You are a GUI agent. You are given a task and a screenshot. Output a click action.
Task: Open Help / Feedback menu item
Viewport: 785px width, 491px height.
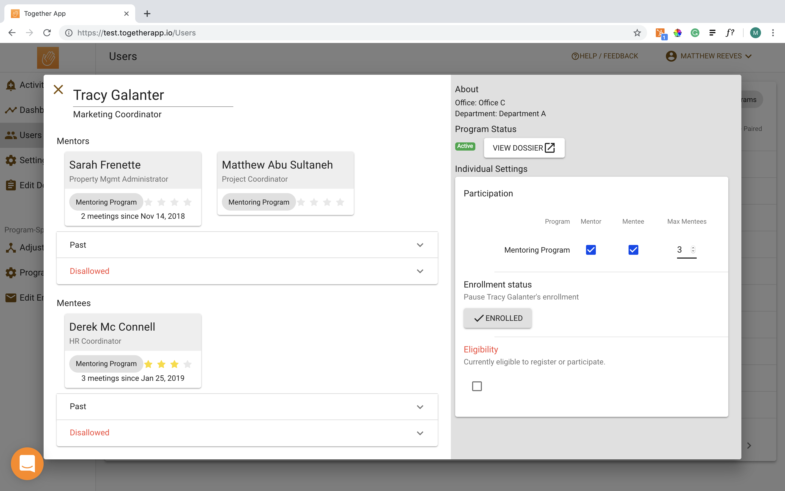(x=605, y=56)
